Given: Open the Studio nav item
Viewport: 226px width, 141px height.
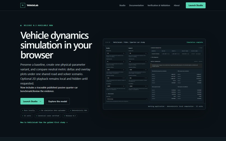Looking at the screenshot, I should point(122,5).
